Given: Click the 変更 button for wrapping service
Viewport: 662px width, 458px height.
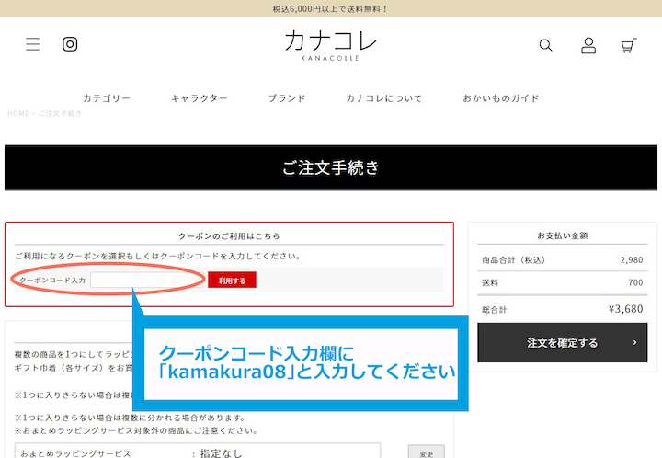Looking at the screenshot, I should [427, 452].
